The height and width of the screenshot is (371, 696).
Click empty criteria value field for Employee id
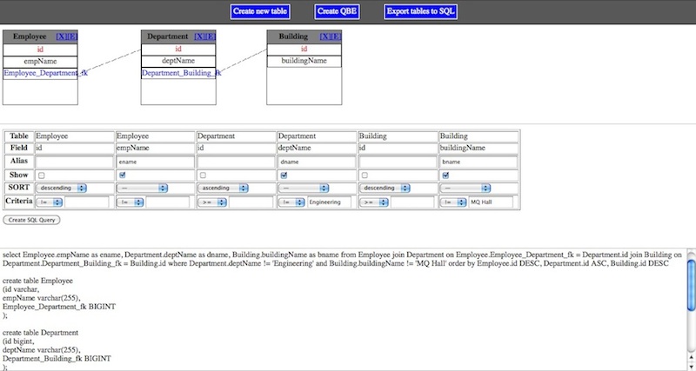(86, 202)
